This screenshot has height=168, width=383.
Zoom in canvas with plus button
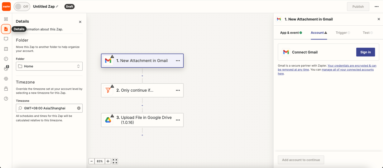pos(108,161)
